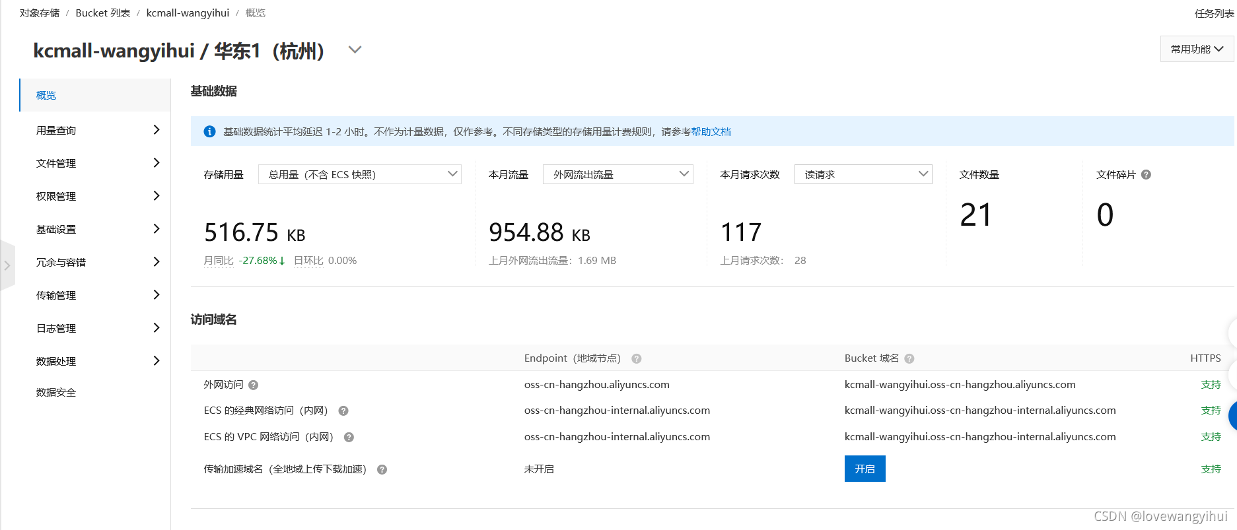Expand the 数据处理 sidebar menu
The height and width of the screenshot is (530, 1237).
click(95, 361)
